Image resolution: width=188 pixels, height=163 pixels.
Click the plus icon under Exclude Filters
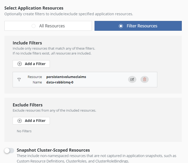point(20,121)
